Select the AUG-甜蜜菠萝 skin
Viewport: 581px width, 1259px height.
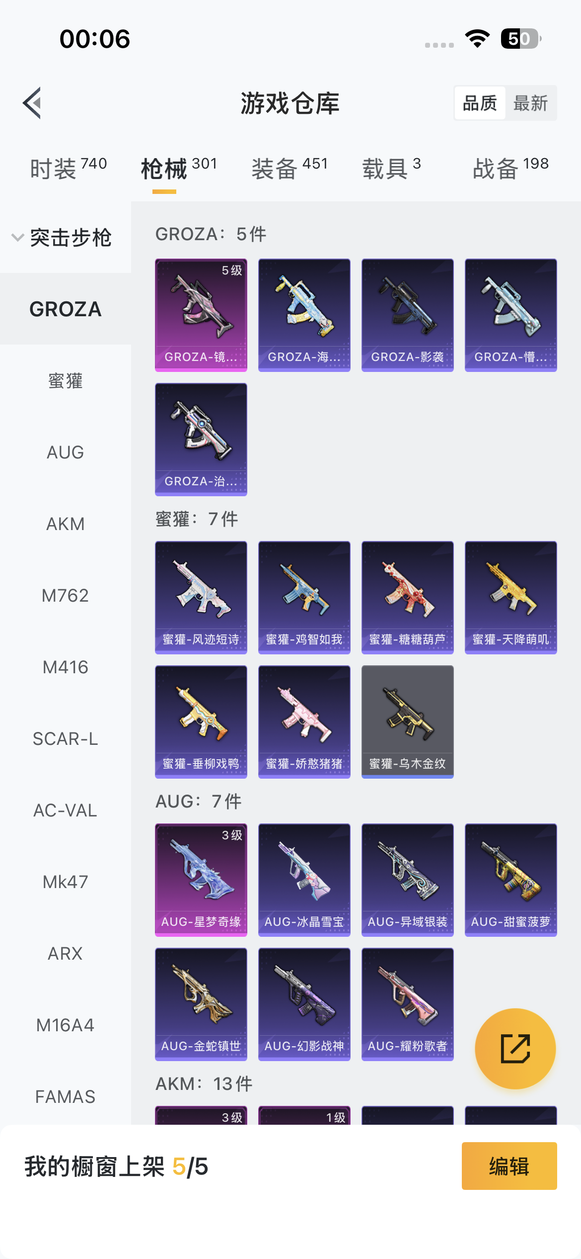click(511, 880)
